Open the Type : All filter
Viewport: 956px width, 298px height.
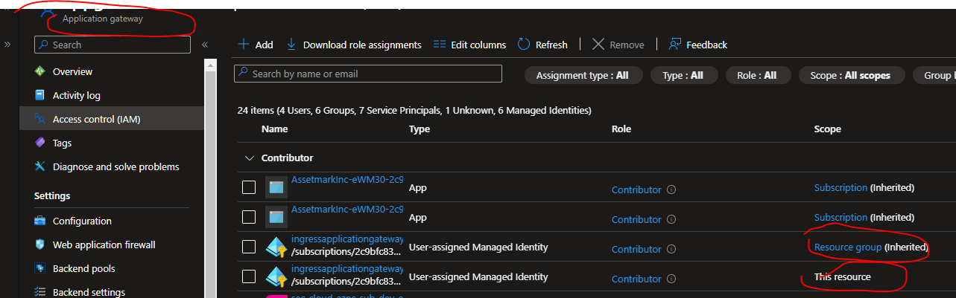[683, 75]
